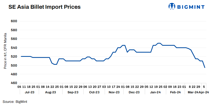Click the 500 price axis tick label

click(x=14, y=65)
